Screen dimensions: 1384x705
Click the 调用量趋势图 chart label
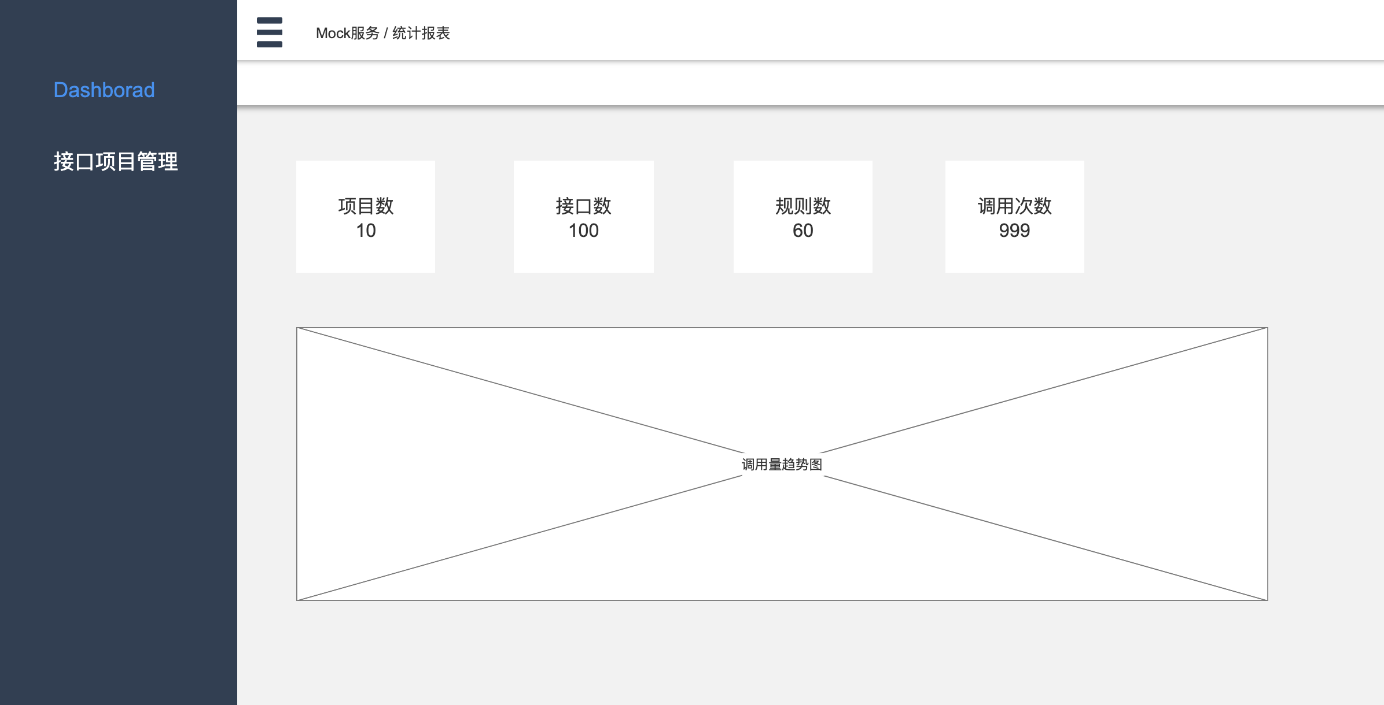click(782, 465)
